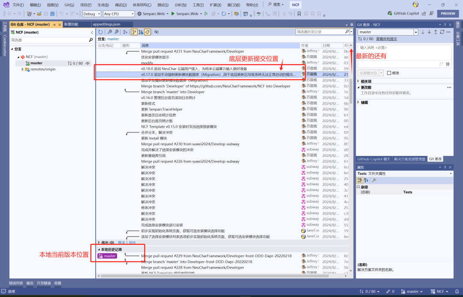Image resolution: width=463 pixels, height=297 pixels.
Task: Expand the 相关项 section
Action: pos(358,81)
